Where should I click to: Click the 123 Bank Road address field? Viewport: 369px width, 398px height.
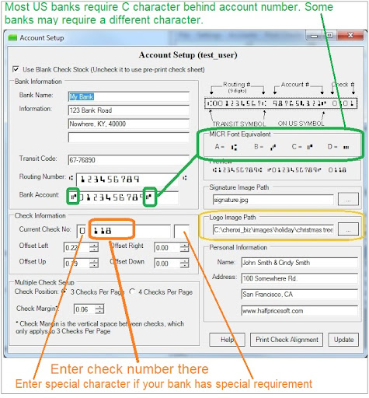point(129,110)
